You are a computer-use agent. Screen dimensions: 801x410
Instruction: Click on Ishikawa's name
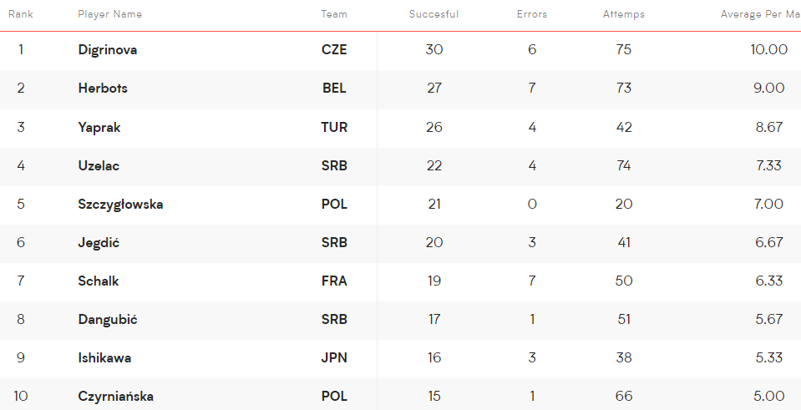click(104, 358)
